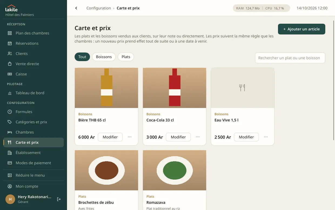This screenshot has width=335, height=210.
Task: Click the Bière THB bottle thumbnail
Action: pyautogui.click(x=106, y=88)
